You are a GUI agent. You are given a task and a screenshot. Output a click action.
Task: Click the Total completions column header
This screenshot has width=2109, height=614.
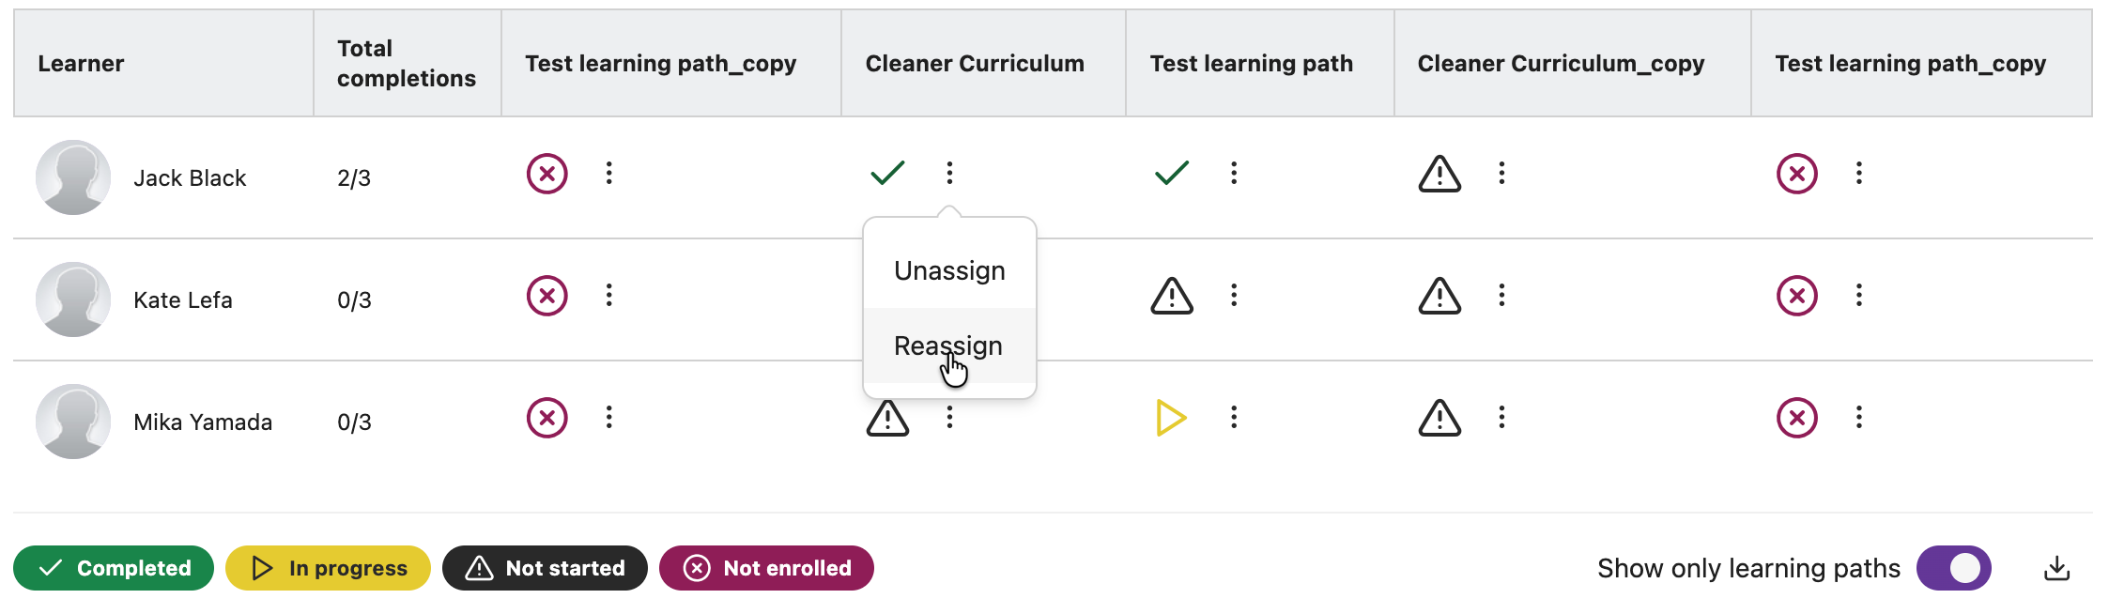(x=406, y=63)
